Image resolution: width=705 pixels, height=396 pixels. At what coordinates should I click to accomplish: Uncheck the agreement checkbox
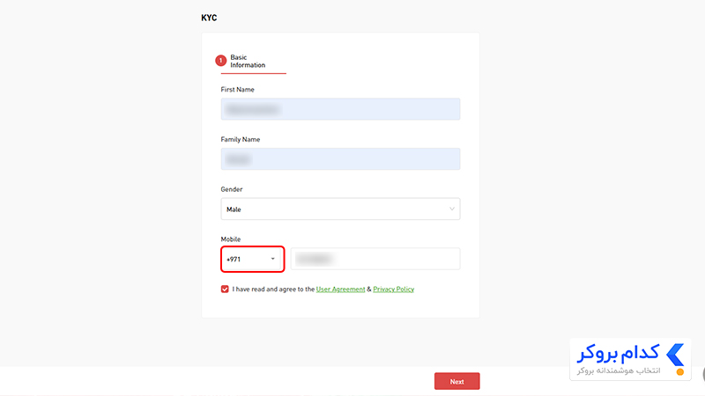pyautogui.click(x=225, y=290)
